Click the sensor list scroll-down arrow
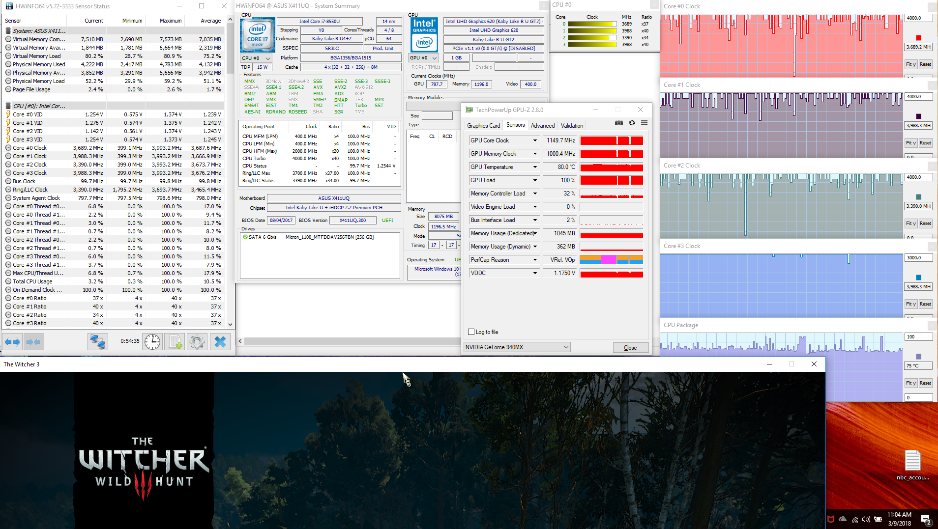This screenshot has width=938, height=529. click(230, 324)
